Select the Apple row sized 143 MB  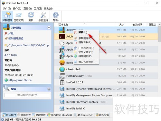click(x=106, y=56)
